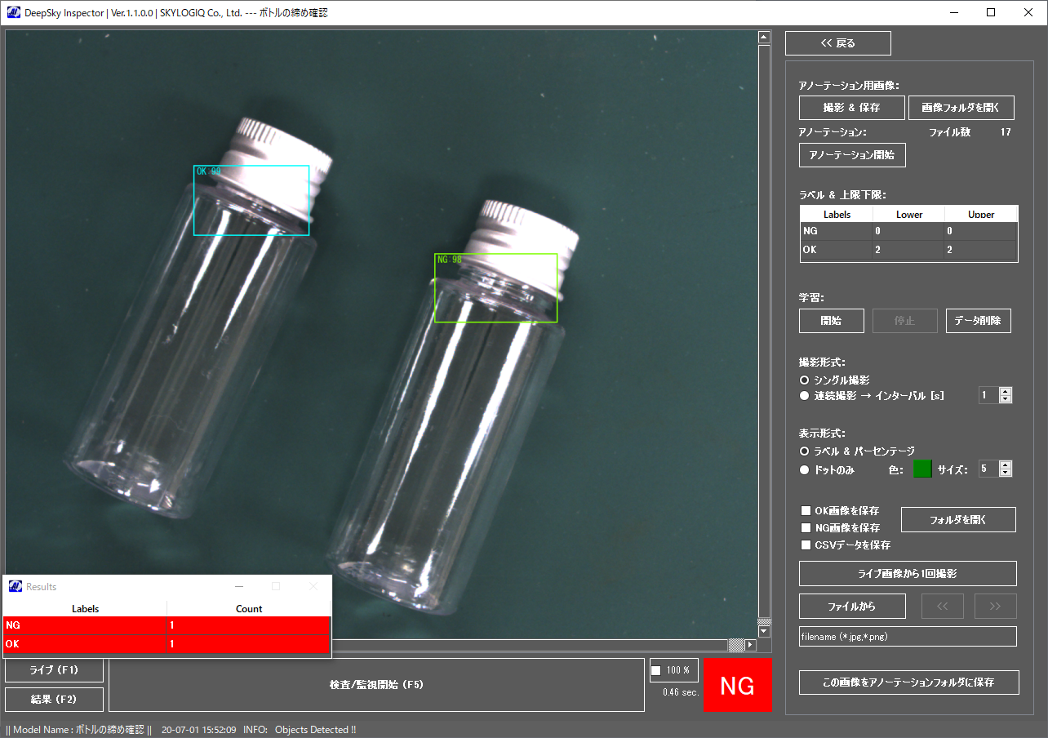The height and width of the screenshot is (738, 1048).
Task: Click Lower value cell for NG
Action: click(x=908, y=231)
